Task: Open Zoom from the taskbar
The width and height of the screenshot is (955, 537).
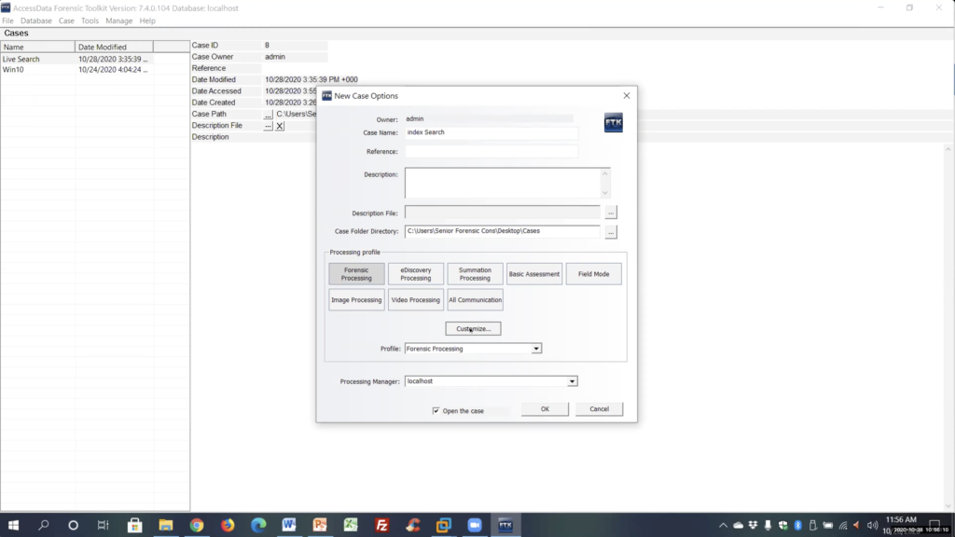Action: pyautogui.click(x=475, y=525)
